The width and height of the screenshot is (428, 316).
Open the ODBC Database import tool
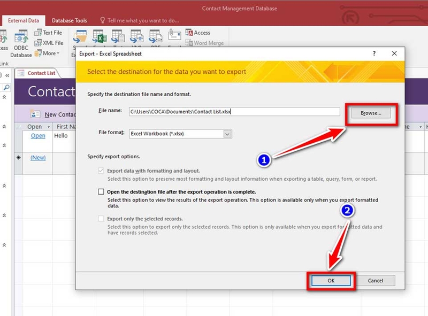point(20,40)
